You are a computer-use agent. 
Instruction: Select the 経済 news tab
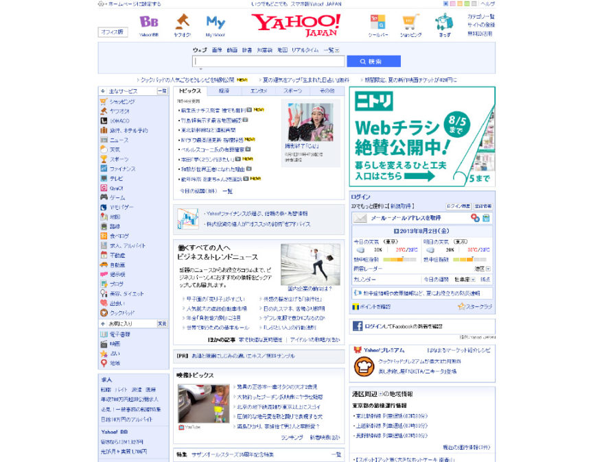224,90
